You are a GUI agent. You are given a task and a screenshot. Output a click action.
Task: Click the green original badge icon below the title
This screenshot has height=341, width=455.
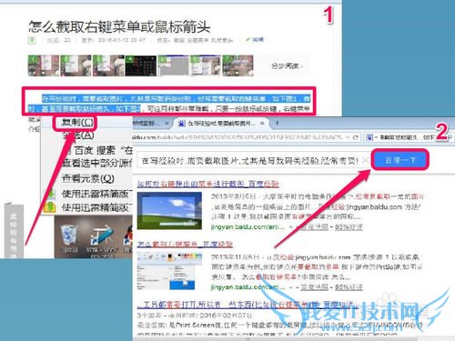(32, 40)
